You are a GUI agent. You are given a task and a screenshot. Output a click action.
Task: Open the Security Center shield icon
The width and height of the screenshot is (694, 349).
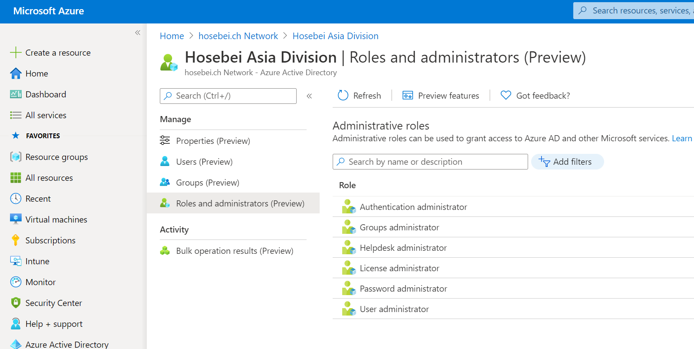point(16,303)
